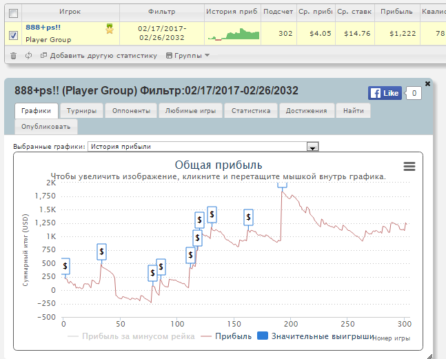Screen dimensions: 446x359
Task: Click the profit history sparkline thumbnail
Action: pos(234,34)
